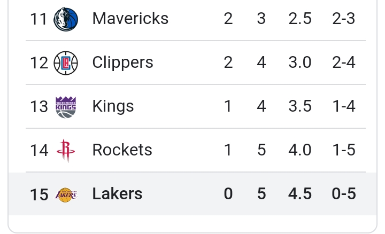Click the Mavericks 2-3 record
This screenshot has height=234, width=385.
[343, 18]
